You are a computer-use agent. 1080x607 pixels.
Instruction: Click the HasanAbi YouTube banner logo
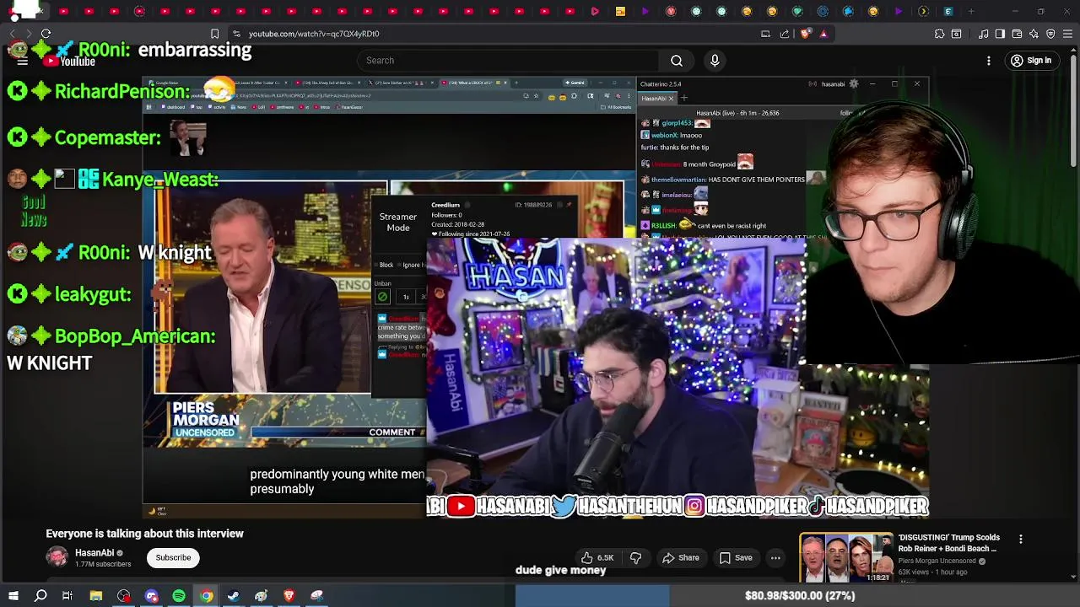pyautogui.click(x=461, y=506)
